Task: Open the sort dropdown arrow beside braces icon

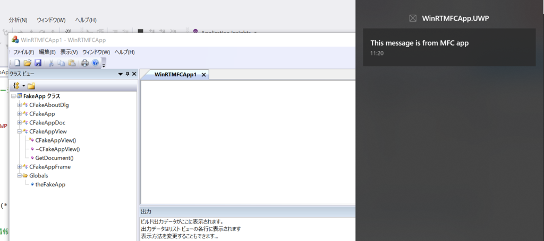Action: (23, 86)
